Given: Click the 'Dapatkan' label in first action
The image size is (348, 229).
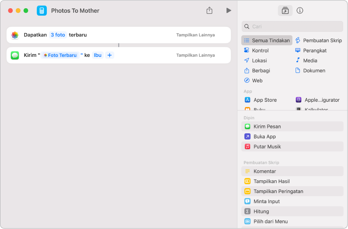Looking at the screenshot, I should pyautogui.click(x=35, y=35).
